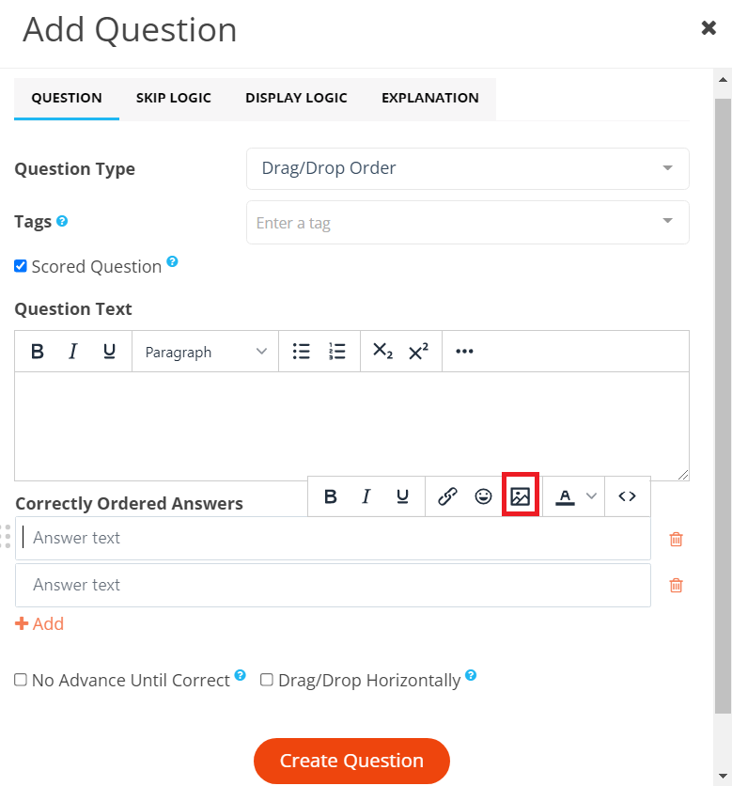The height and width of the screenshot is (786, 732).
Task: Open the Paragraph style dropdown
Action: 205,351
